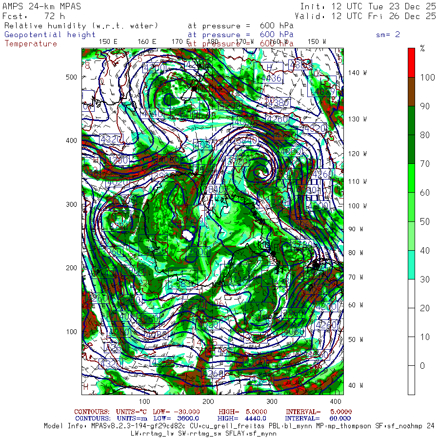Click the "AMPS 24-km MPAS" title text
Image resolution: width=439 pixels, height=439 pixels.
coord(42,6)
